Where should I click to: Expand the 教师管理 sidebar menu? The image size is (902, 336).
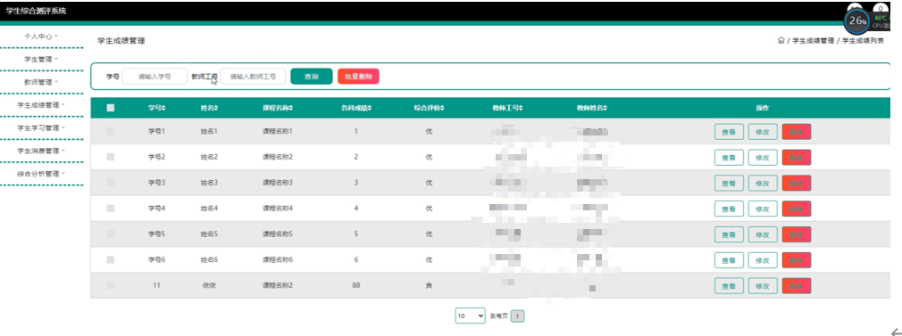pos(41,82)
